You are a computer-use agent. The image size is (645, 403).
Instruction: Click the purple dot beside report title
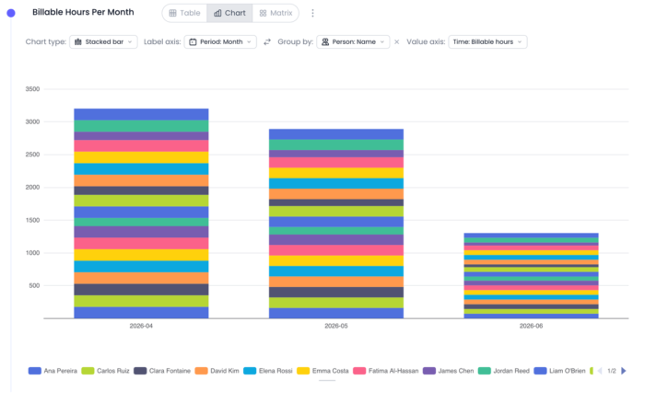(11, 13)
